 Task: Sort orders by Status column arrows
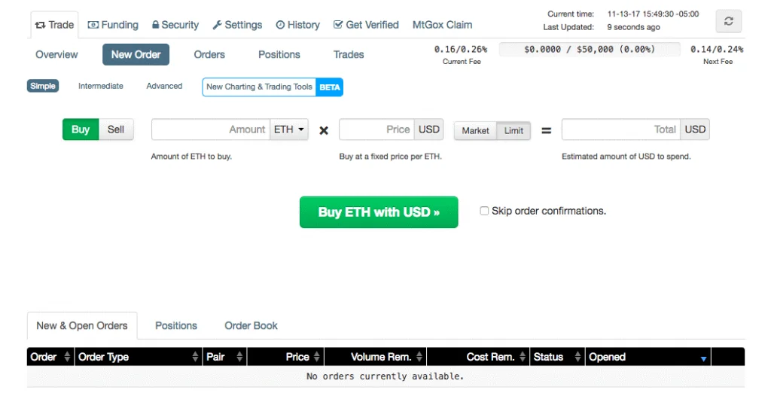577,357
